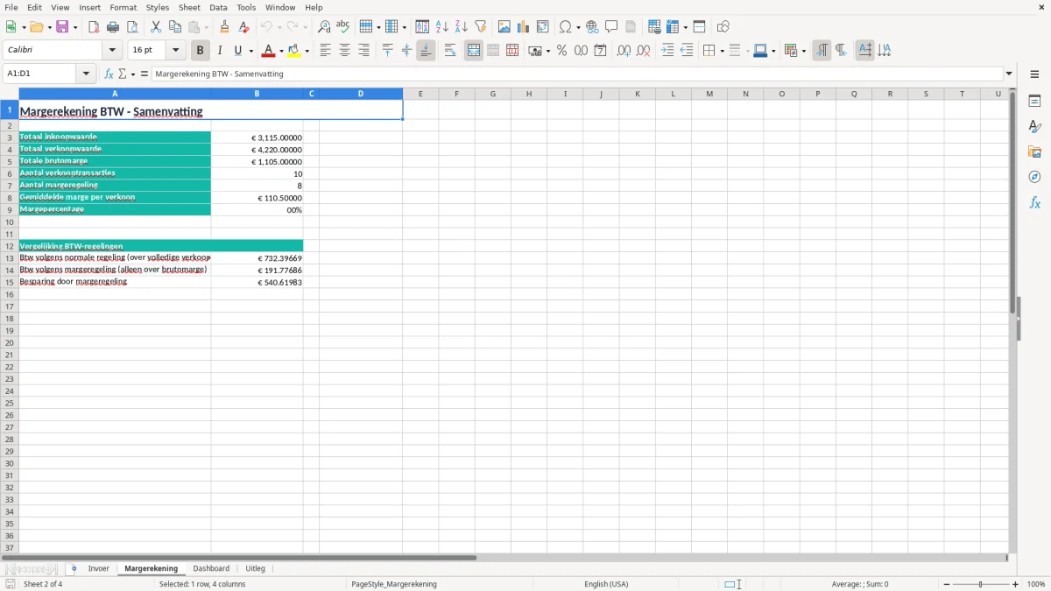Image resolution: width=1051 pixels, height=591 pixels.
Task: Expand the Name Box dropdown
Action: point(86,74)
